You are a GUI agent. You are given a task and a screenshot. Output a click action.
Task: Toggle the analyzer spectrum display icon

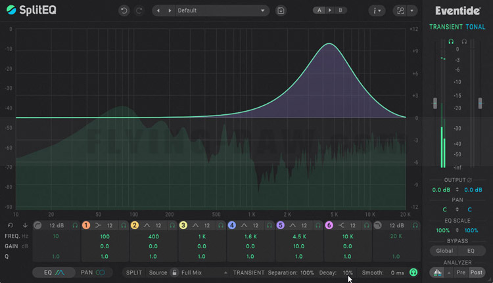point(437,272)
